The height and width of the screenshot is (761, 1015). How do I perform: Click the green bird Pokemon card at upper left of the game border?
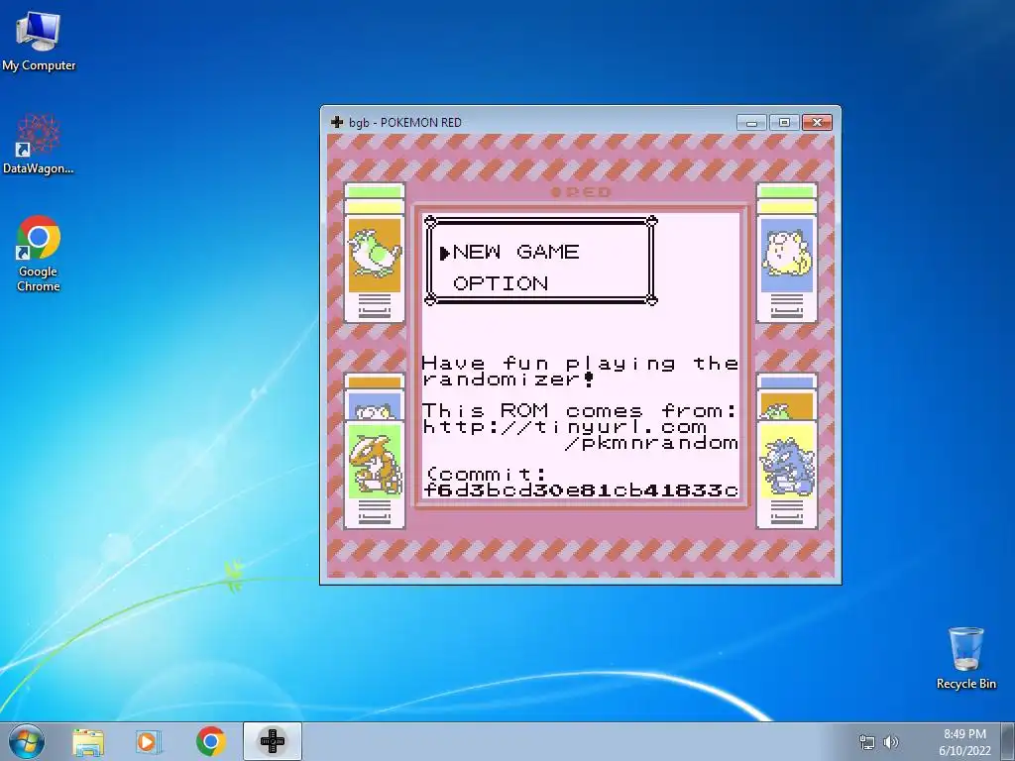click(375, 253)
